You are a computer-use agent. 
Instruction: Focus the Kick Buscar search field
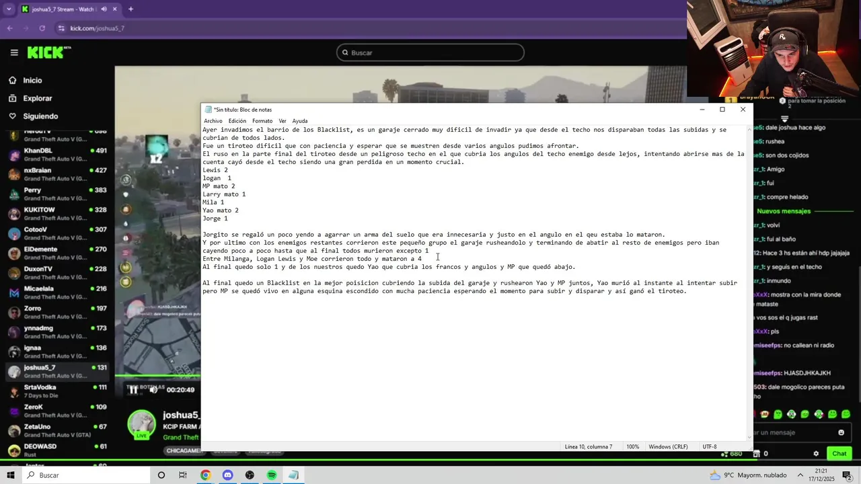(x=430, y=52)
